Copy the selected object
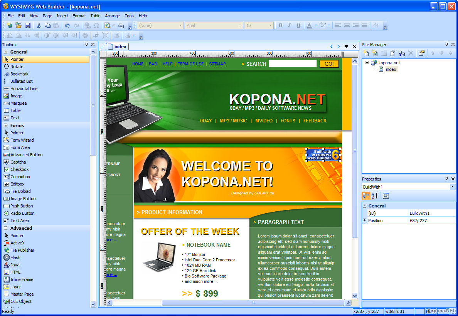Viewport: 458px width, 316px height. tap(47, 26)
